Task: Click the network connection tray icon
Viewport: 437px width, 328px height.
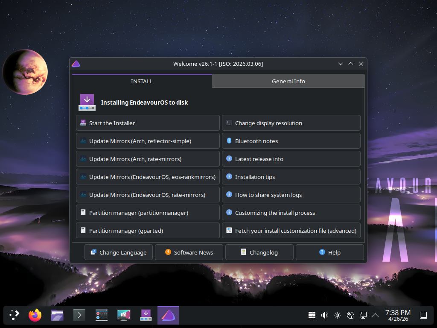Action: click(x=363, y=315)
